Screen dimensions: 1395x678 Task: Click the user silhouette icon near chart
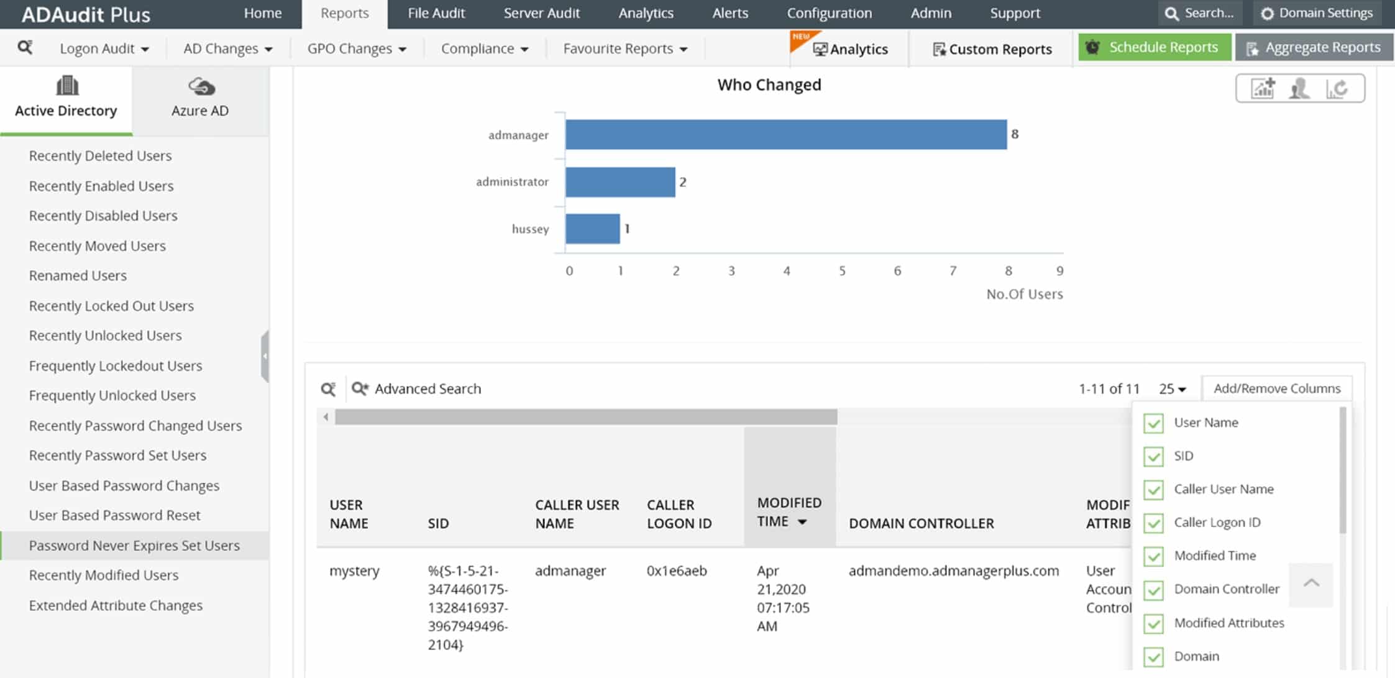click(1299, 88)
